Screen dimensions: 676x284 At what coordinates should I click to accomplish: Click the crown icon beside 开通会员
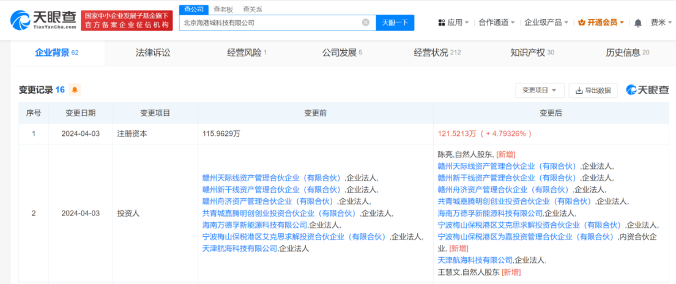(x=581, y=23)
